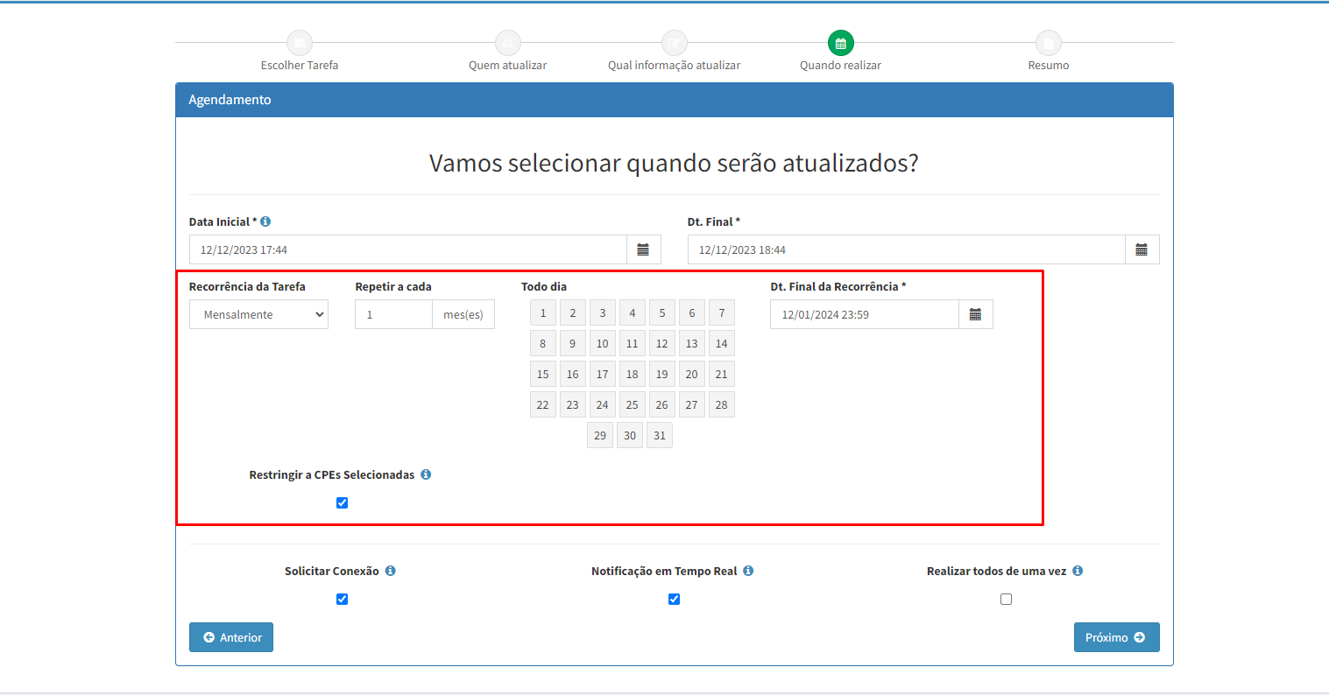1329x695 pixels.
Task: Click info icon beside Restringir a CPEs Selecionadas
Action: coord(426,474)
